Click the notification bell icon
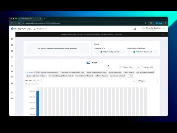The image size is (177, 133). 135,29
